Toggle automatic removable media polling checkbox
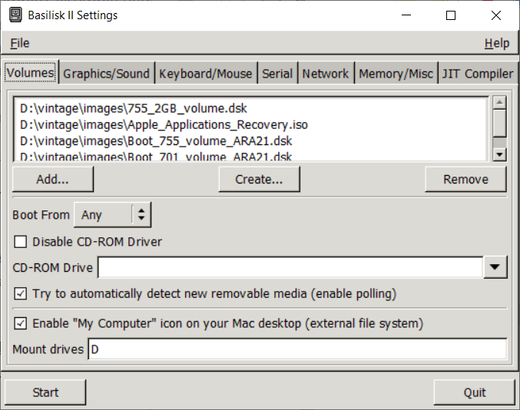The width and height of the screenshot is (520, 410). point(21,294)
